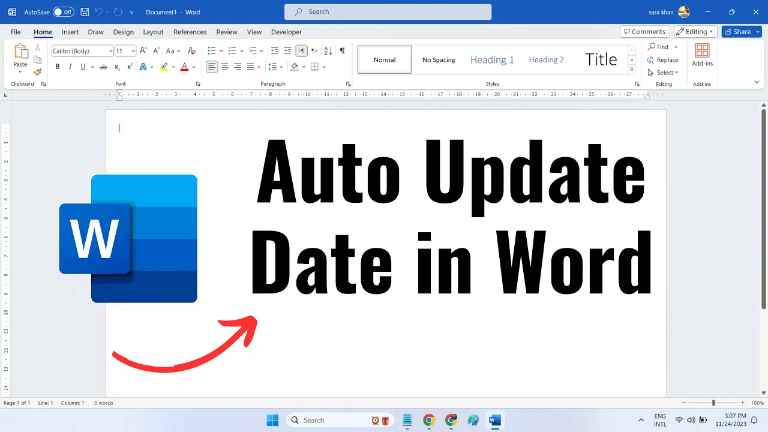Image resolution: width=768 pixels, height=432 pixels.
Task: Decrease font size with the A-down icon
Action: 157,51
